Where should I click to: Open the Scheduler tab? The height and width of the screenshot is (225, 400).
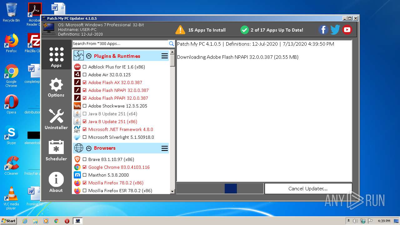click(x=56, y=150)
